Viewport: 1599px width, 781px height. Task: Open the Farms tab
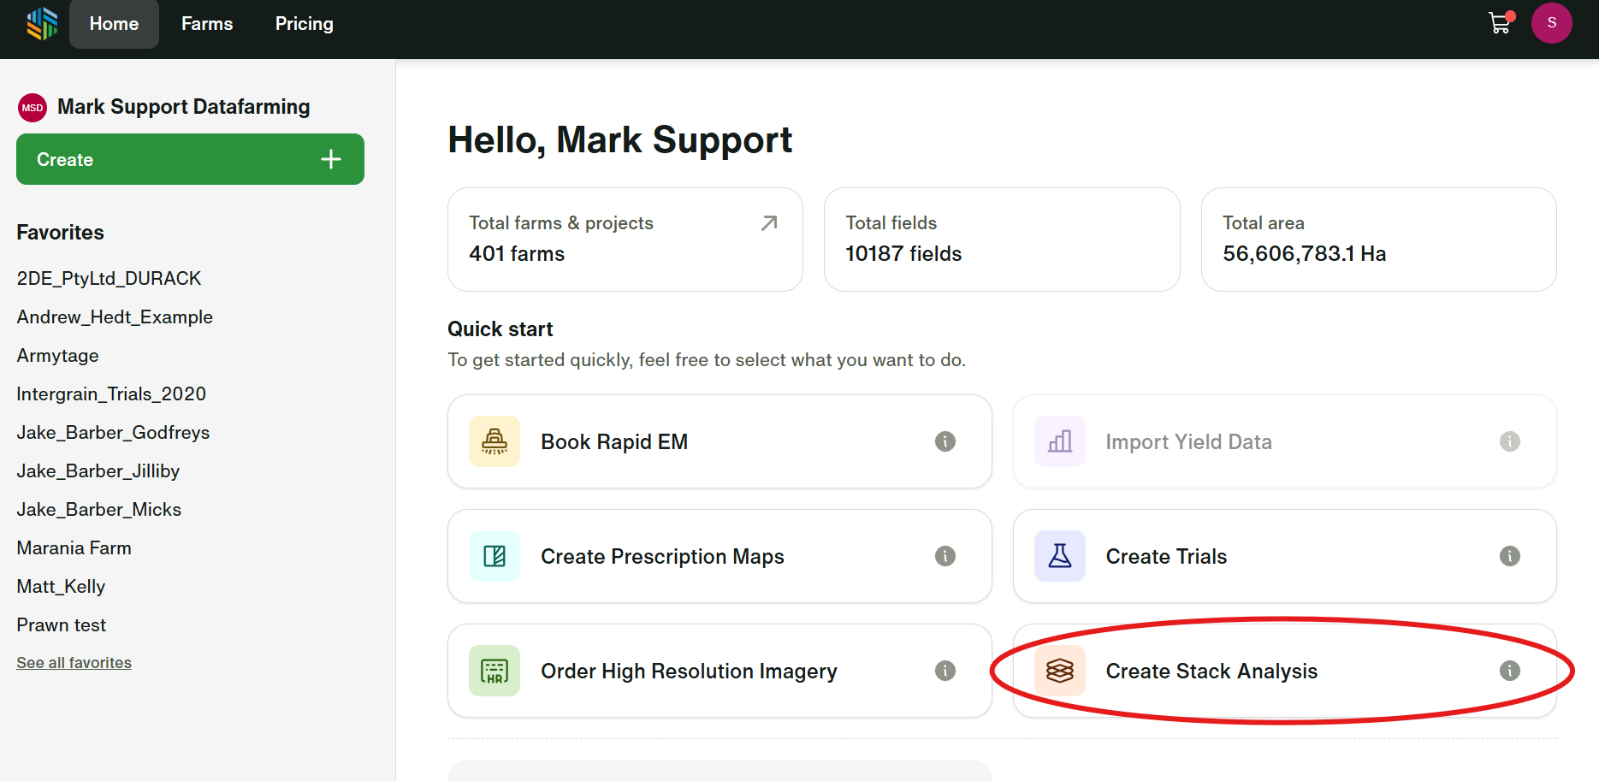click(207, 24)
